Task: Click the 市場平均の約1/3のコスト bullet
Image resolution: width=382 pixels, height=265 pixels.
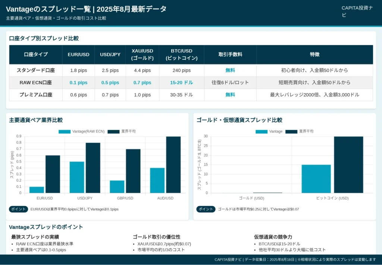Action: click(161, 250)
